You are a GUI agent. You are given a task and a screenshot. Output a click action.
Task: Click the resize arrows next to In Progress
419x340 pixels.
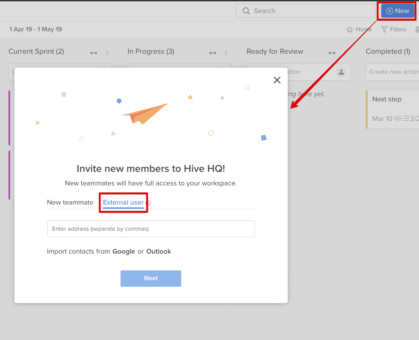pos(213,53)
